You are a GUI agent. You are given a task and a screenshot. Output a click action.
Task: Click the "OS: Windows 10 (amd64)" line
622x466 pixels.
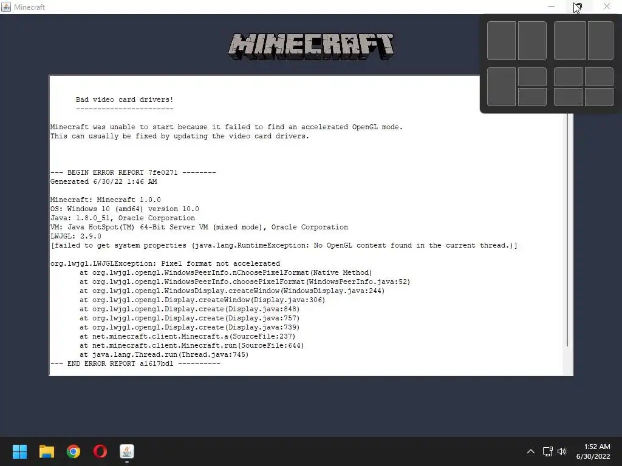tap(125, 209)
